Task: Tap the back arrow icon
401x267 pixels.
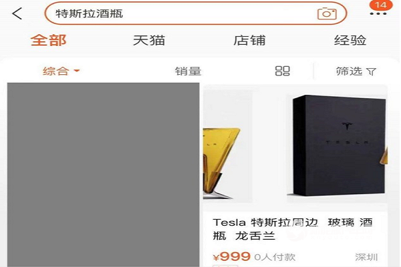Action: (x=17, y=13)
